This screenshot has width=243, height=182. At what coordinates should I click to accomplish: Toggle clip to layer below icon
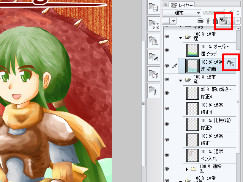coord(200,20)
